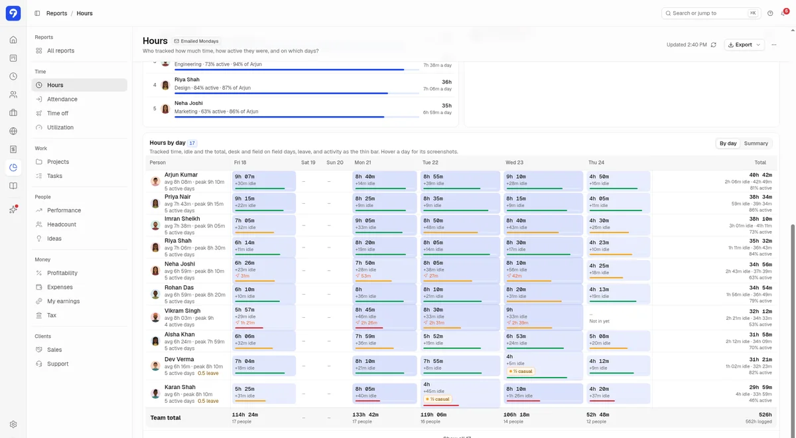Click Hours in the breadcrumb

(x=84, y=13)
